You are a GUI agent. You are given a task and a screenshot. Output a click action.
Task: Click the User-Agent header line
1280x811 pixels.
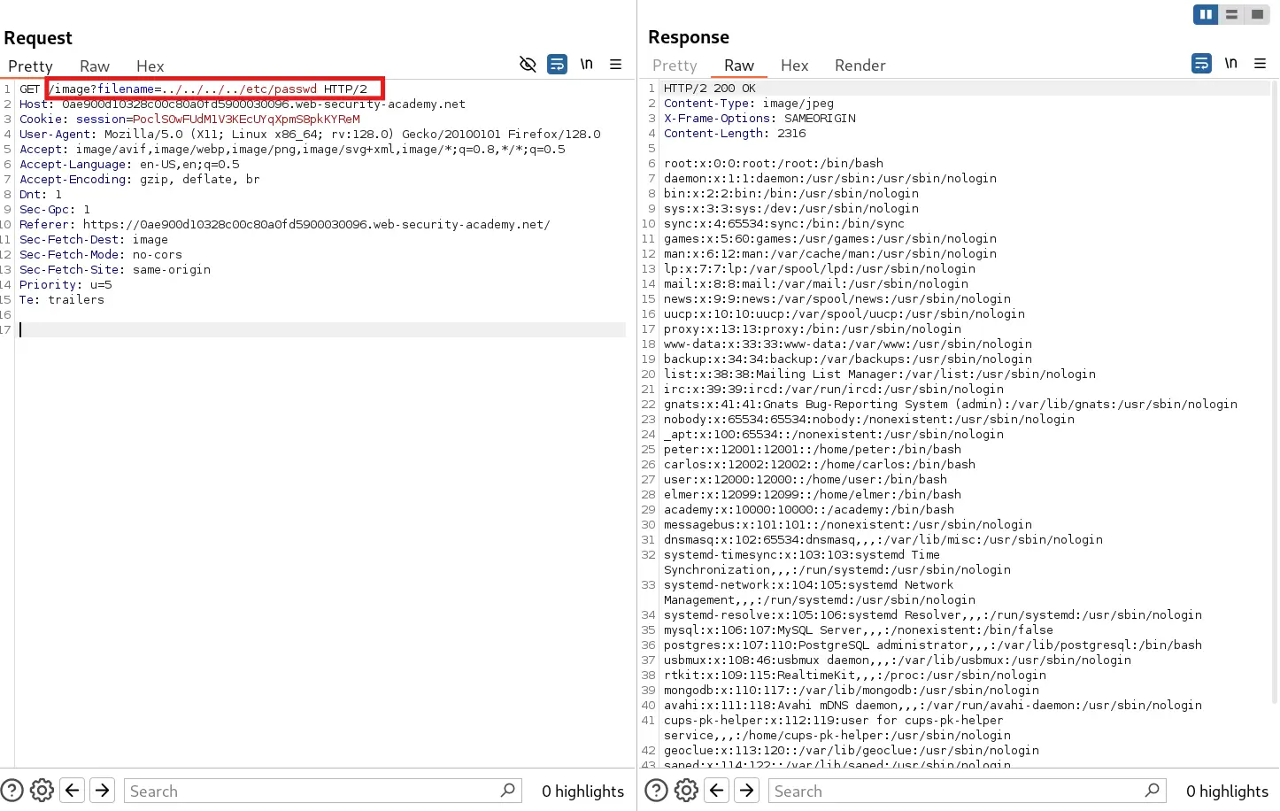pyautogui.click(x=310, y=134)
